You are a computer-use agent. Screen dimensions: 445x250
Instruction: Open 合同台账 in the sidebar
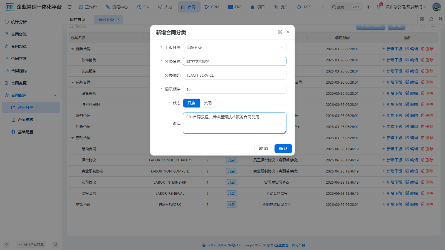tap(31, 34)
